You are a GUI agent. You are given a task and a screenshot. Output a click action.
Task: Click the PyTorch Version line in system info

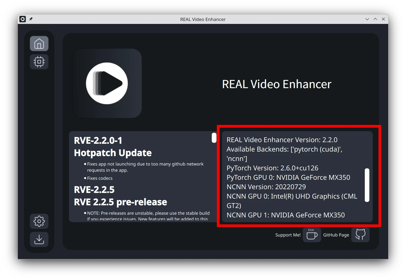point(272,168)
